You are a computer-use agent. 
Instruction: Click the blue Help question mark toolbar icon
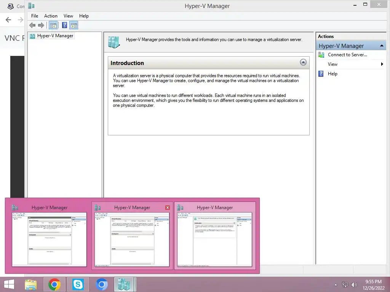pyautogui.click(x=64, y=25)
